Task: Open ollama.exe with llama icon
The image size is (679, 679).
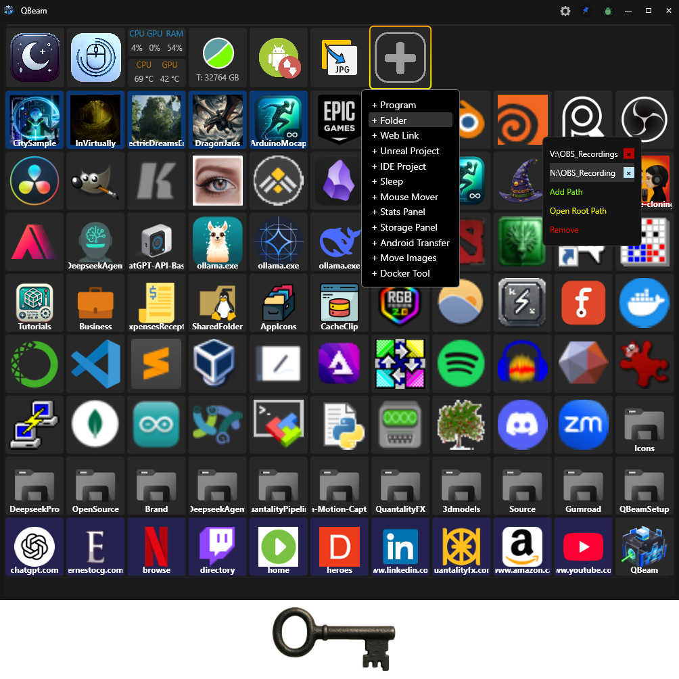Action: pos(218,242)
